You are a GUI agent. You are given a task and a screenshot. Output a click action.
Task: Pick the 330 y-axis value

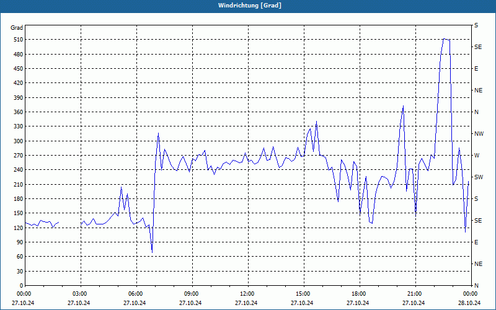point(18,126)
